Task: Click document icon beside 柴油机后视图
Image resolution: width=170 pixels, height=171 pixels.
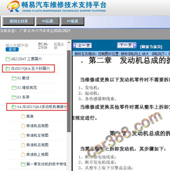Action: click(x=23, y=126)
